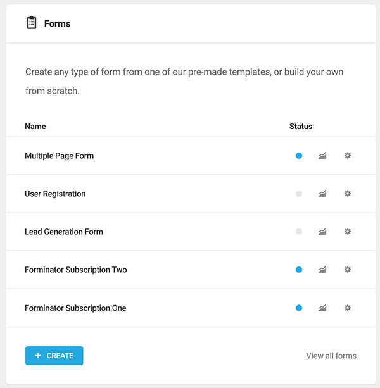
Task: View submissions chart for User Registration
Action: pos(322,194)
